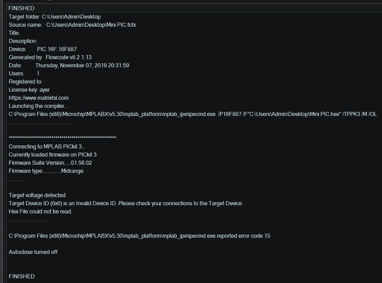This screenshot has width=382, height=283.
Task: Click the Target folder path line
Action: pos(55,17)
